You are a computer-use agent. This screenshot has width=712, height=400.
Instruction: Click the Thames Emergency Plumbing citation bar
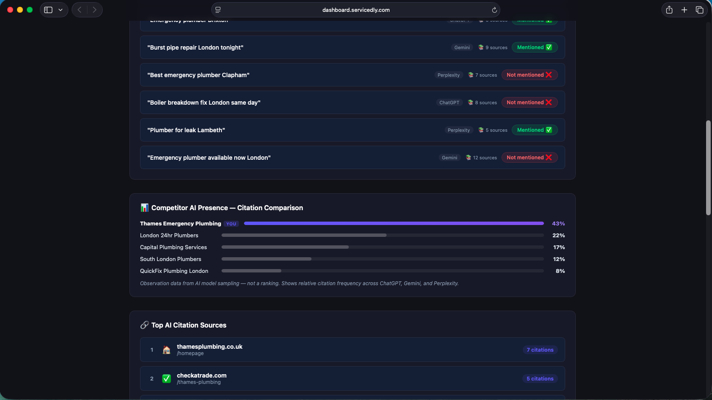(x=394, y=223)
